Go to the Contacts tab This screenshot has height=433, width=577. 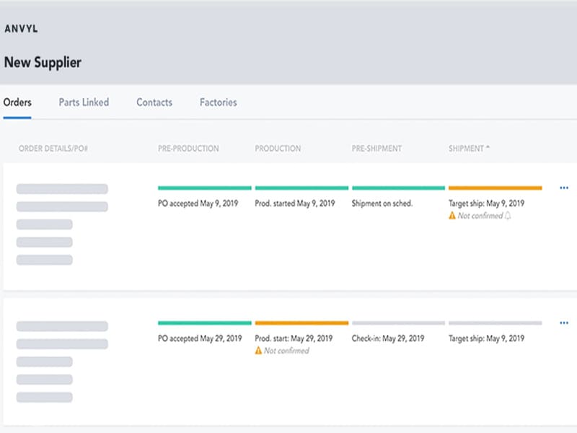(154, 102)
